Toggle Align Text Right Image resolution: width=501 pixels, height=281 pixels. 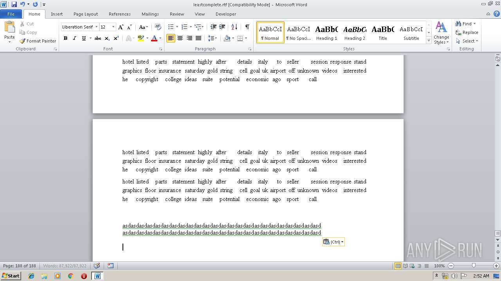click(x=189, y=38)
